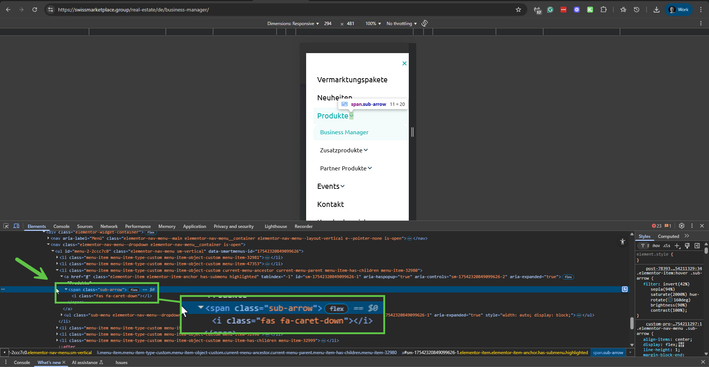Viewport: 709px width, 367px height.
Task: Activate the inspect element picker
Action: (6, 226)
